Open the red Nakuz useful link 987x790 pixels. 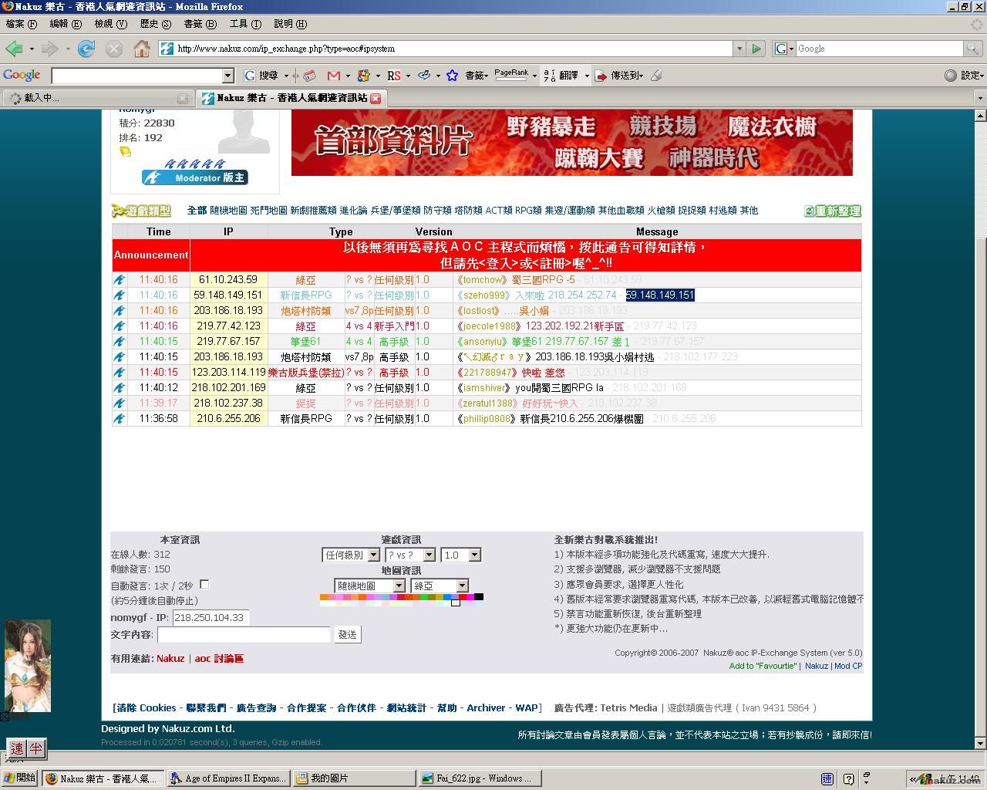(x=170, y=659)
